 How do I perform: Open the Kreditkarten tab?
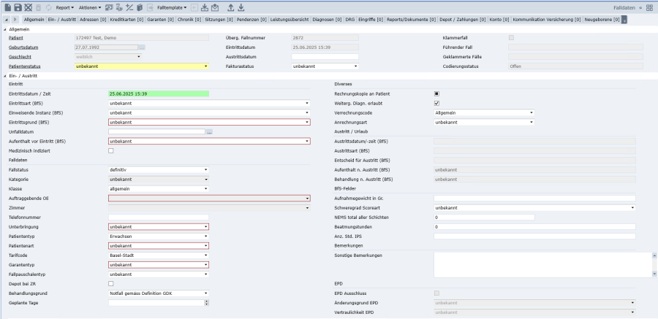click(127, 18)
